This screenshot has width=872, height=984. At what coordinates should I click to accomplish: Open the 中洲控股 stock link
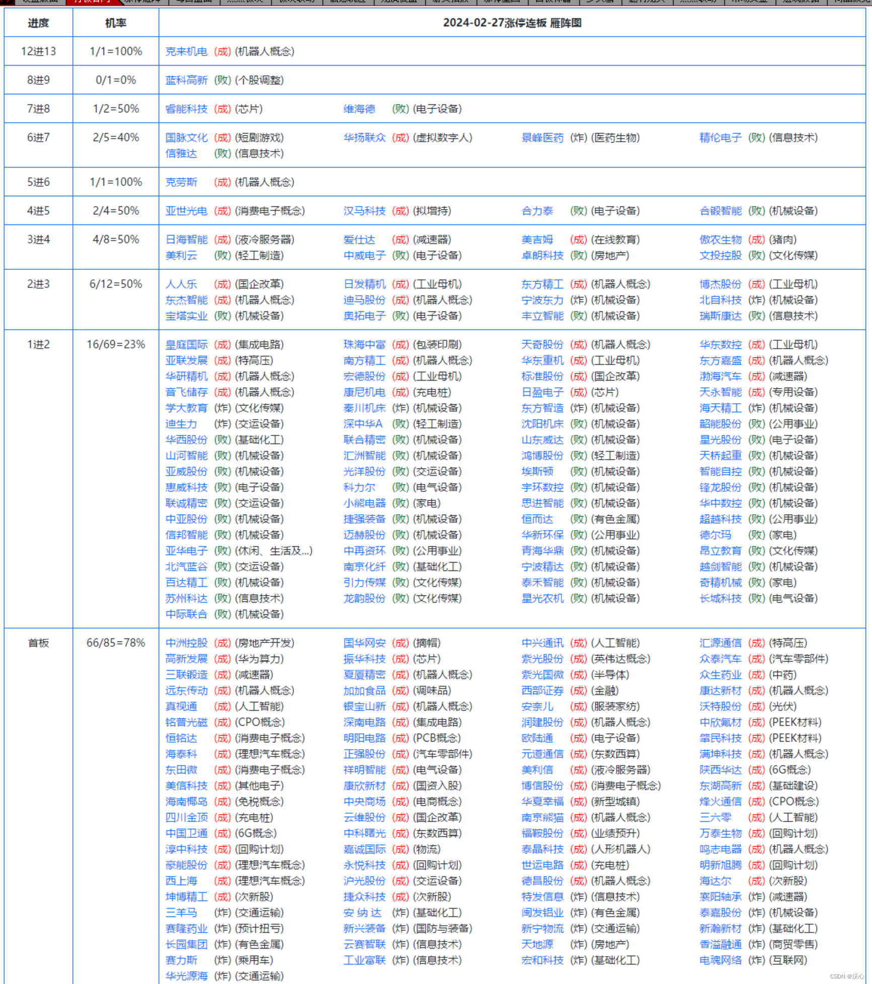click(x=186, y=643)
